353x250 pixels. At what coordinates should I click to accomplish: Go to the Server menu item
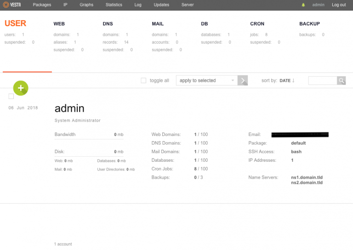(187, 5)
